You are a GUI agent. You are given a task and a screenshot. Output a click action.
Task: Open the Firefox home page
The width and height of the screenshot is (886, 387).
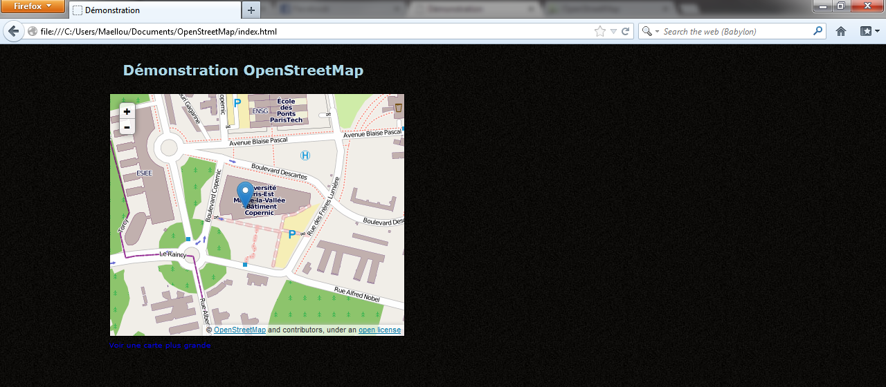841,31
